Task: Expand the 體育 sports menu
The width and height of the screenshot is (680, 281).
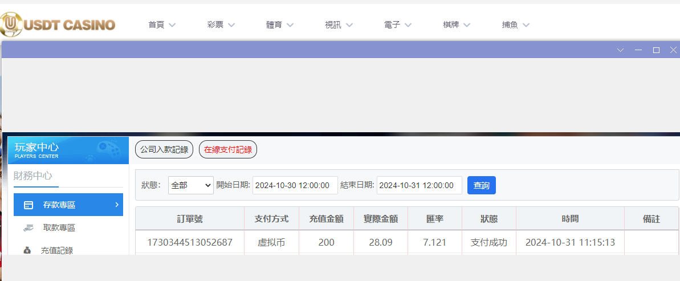Action: click(279, 25)
